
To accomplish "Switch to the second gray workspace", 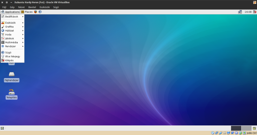I will point(246,128).
